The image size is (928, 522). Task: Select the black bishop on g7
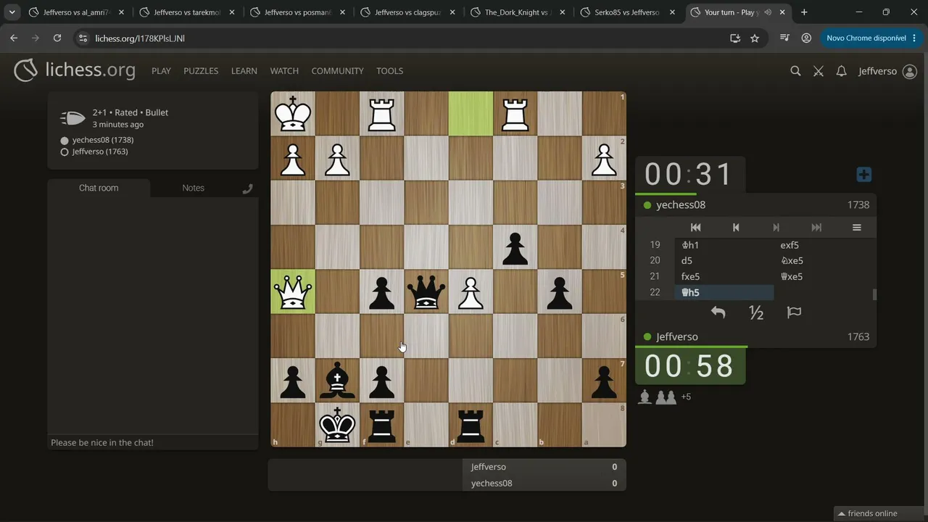(337, 381)
